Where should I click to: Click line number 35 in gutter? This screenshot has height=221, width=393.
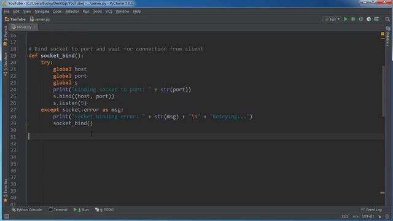[x=14, y=164]
